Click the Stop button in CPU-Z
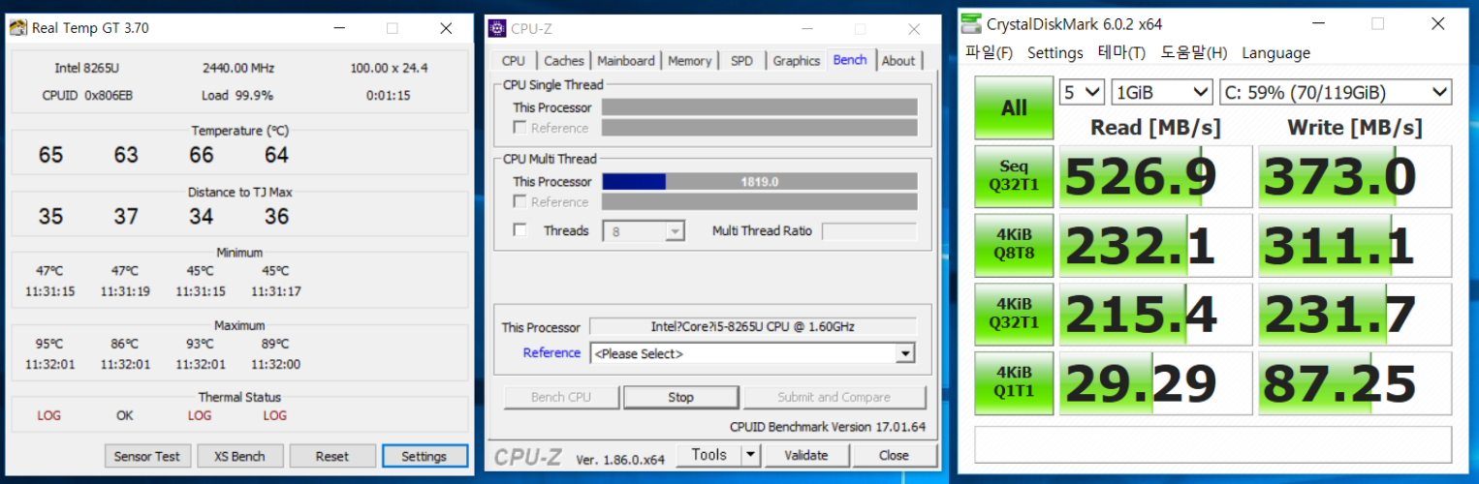This screenshot has width=1479, height=484. [681, 397]
